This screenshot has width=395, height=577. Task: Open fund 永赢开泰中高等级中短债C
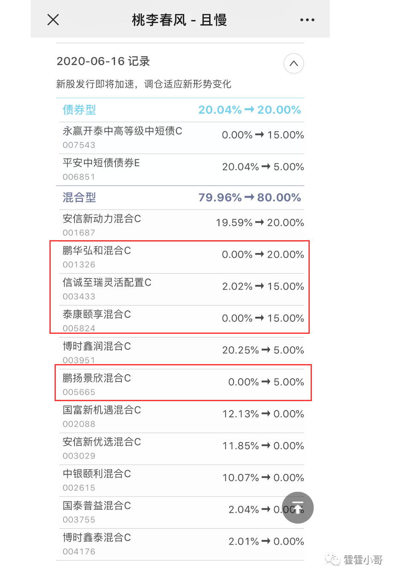click(x=180, y=138)
